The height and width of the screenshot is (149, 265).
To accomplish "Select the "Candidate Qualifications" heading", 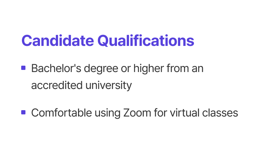I will pyautogui.click(x=108, y=41).
